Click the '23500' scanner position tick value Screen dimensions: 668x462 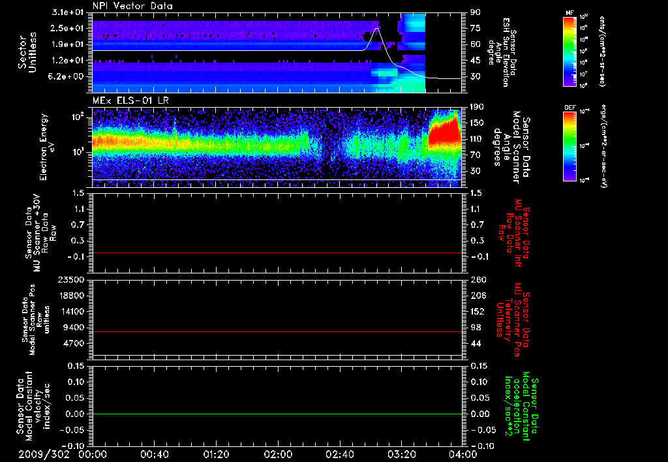[x=71, y=280]
